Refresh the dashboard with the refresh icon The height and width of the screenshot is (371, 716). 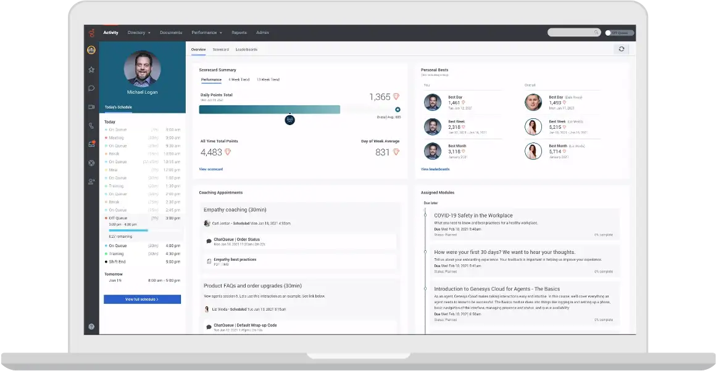click(622, 49)
